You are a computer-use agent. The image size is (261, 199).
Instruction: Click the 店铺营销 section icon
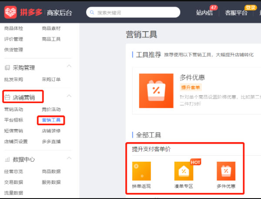(7, 97)
